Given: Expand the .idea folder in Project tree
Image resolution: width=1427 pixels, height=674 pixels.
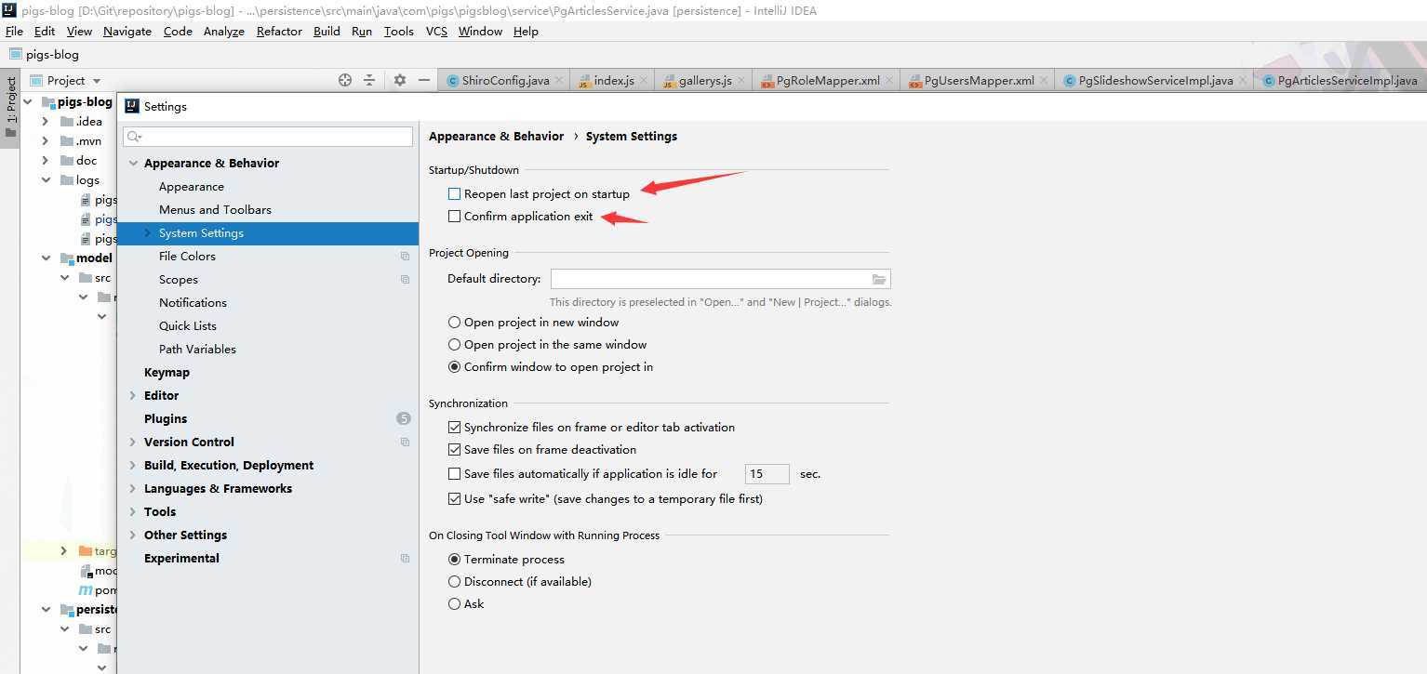Looking at the screenshot, I should coord(46,122).
